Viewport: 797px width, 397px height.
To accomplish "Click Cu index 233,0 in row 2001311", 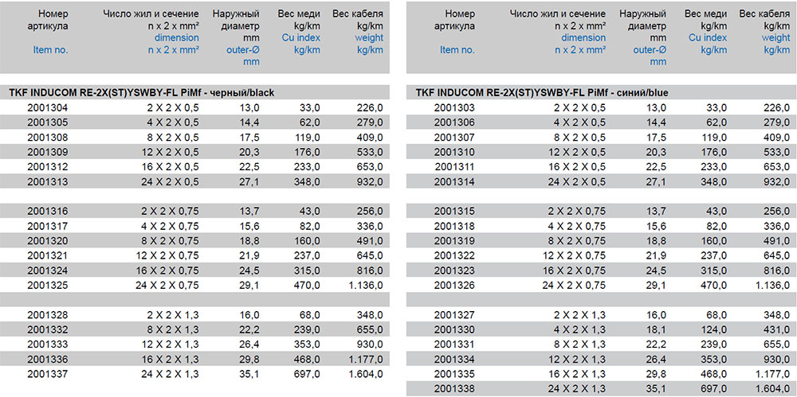I will (x=715, y=166).
